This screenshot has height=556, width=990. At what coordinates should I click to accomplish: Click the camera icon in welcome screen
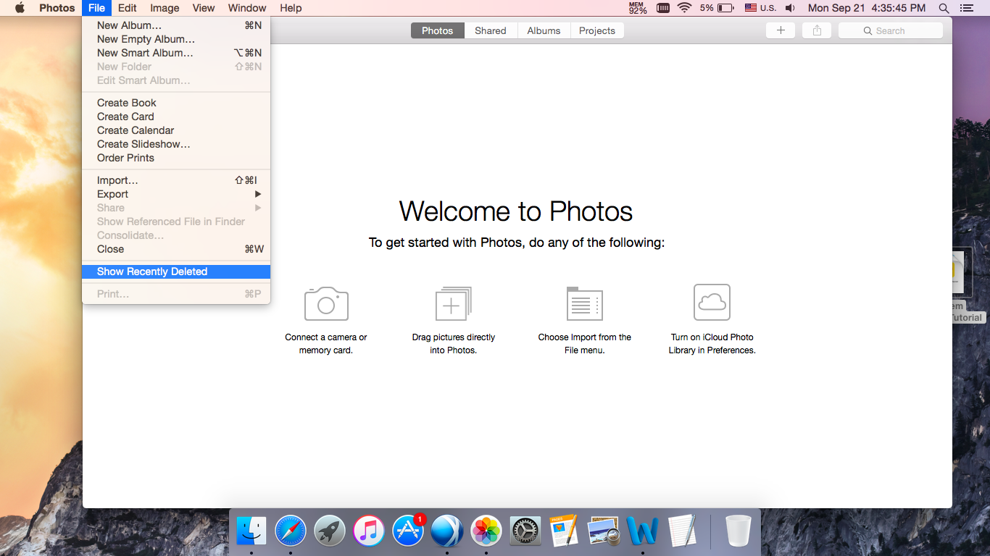326,303
